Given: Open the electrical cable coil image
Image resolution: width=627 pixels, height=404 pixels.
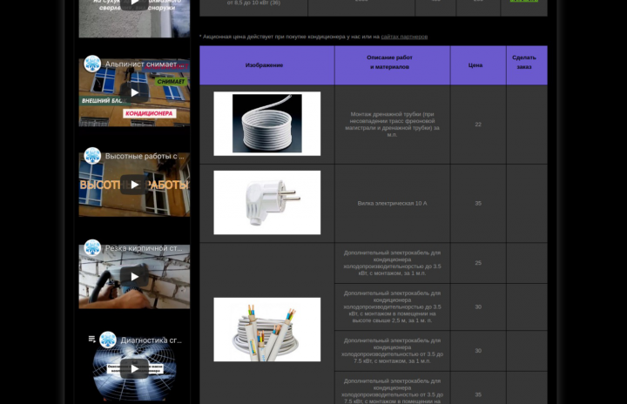Looking at the screenshot, I should click(x=267, y=330).
